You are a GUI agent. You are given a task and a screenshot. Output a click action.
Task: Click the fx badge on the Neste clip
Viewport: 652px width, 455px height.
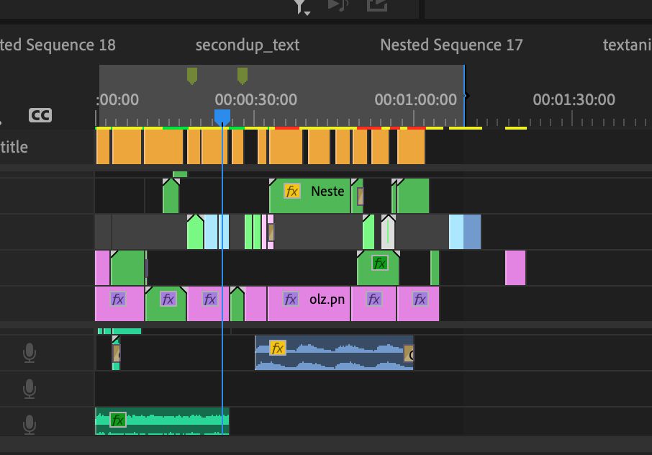click(292, 192)
